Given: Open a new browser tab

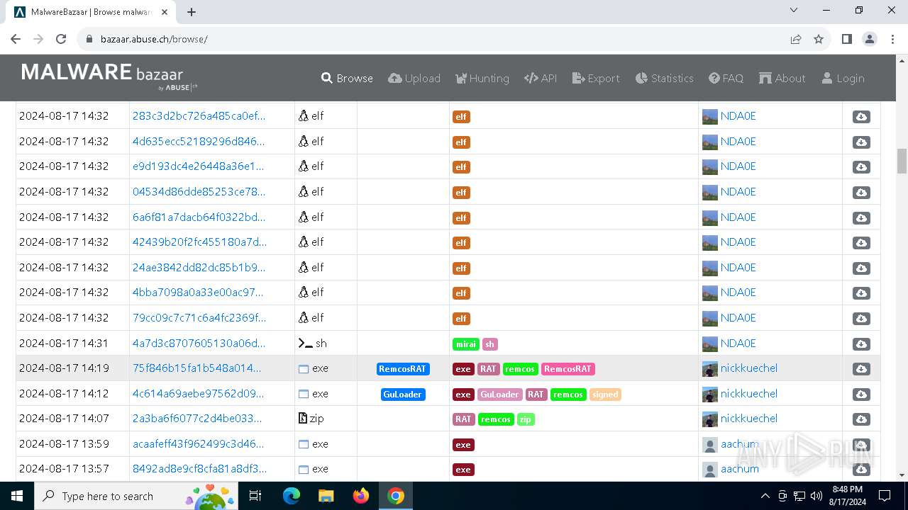Looking at the screenshot, I should tap(192, 12).
